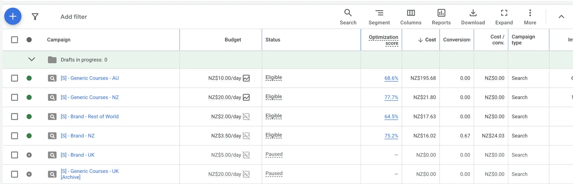This screenshot has height=184, width=573.
Task: Click search campaign icon for Brand - Rest of World
Action: pos(52,117)
